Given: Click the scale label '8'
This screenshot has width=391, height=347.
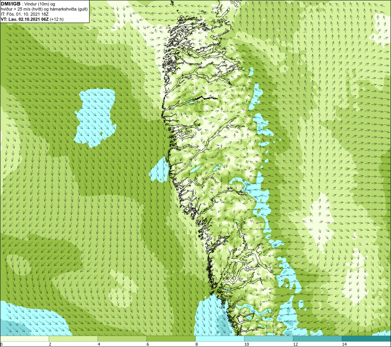Looking at the screenshot, I should (x=197, y=345).
